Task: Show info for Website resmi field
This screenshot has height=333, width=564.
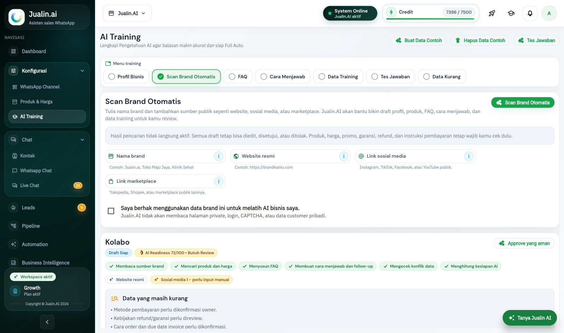Action: (344, 156)
